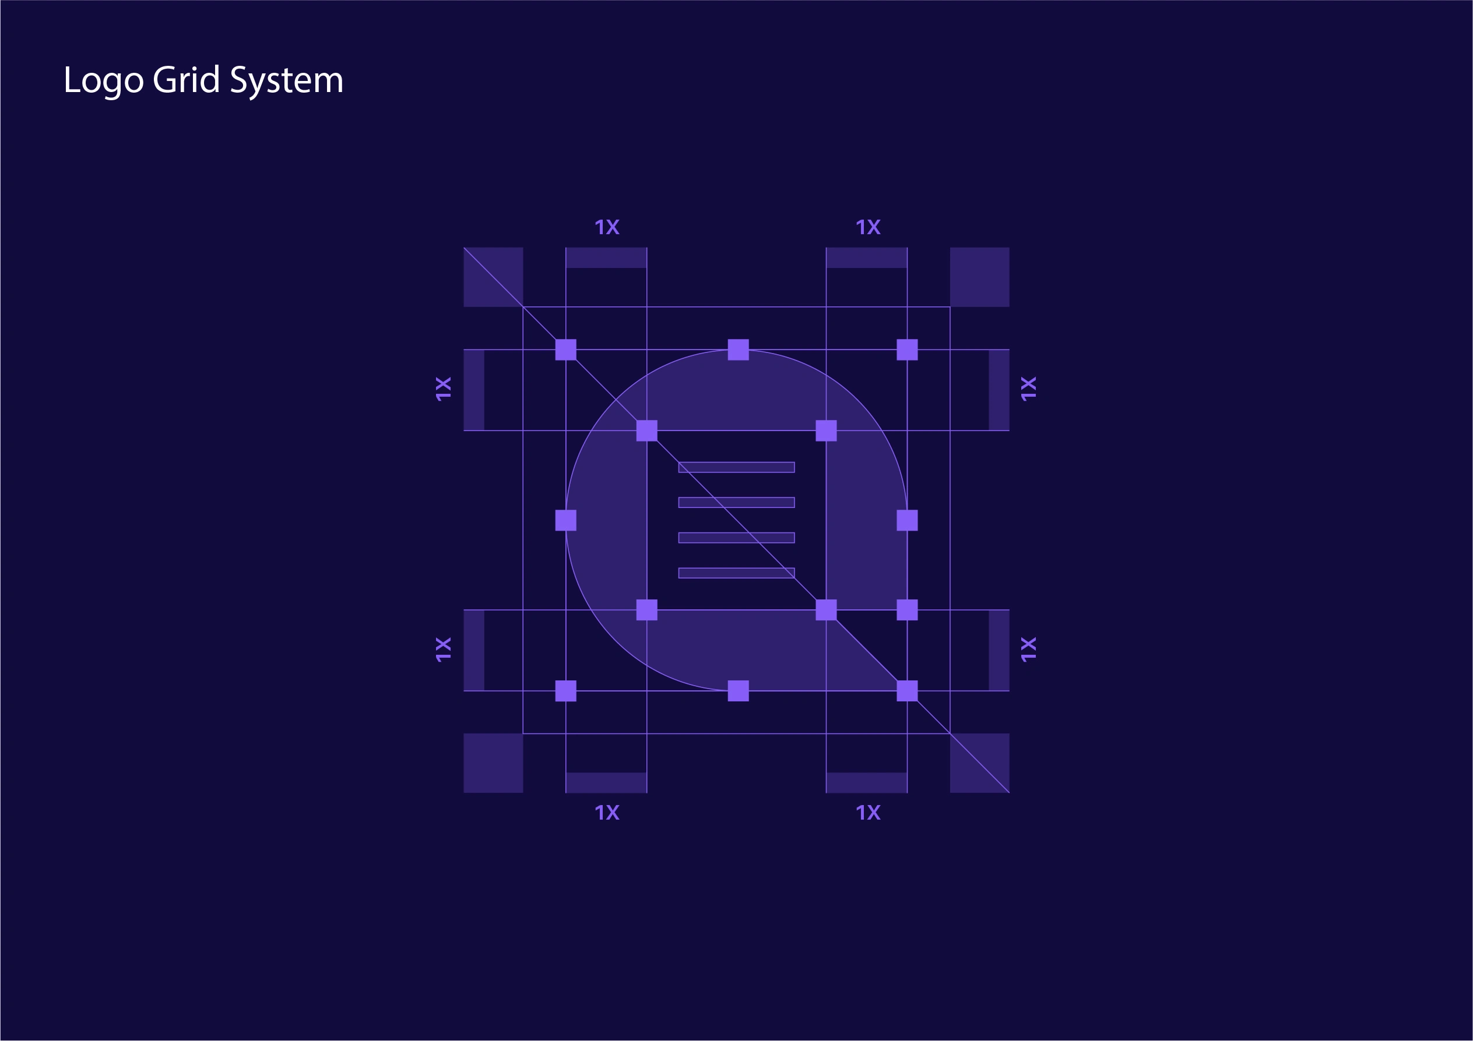Click the bottom-right "1X" label below the grid
Image resolution: width=1473 pixels, height=1041 pixels.
[868, 813]
